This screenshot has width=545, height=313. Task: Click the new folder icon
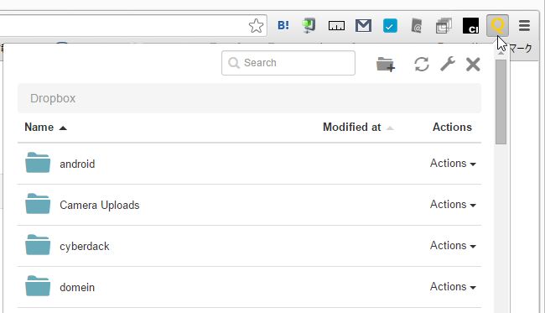[x=386, y=65]
